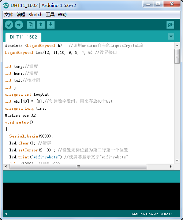Open the Sketch menu
The image size is (183, 220).
point(36,15)
